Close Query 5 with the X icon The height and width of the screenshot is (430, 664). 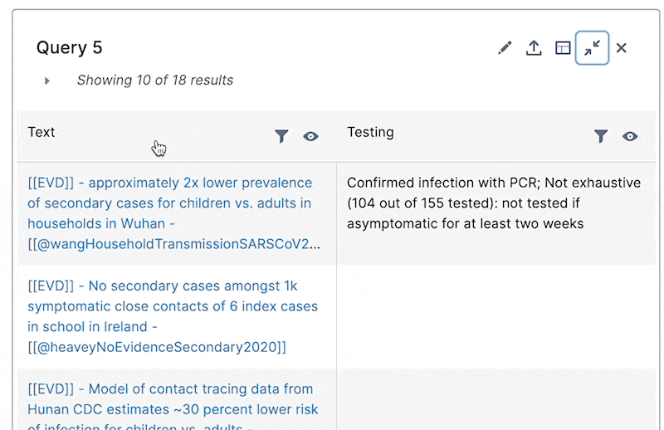(x=621, y=48)
